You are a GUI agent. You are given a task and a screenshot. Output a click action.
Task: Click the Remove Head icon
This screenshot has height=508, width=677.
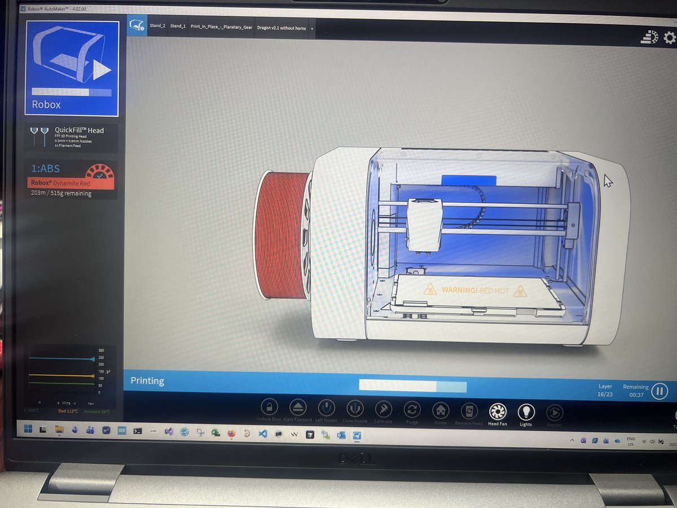[x=469, y=412]
